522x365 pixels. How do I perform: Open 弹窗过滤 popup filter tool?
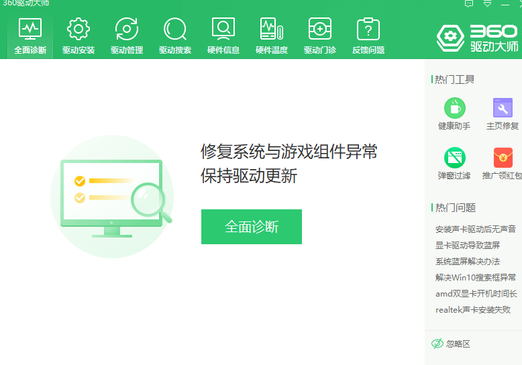[x=454, y=163]
